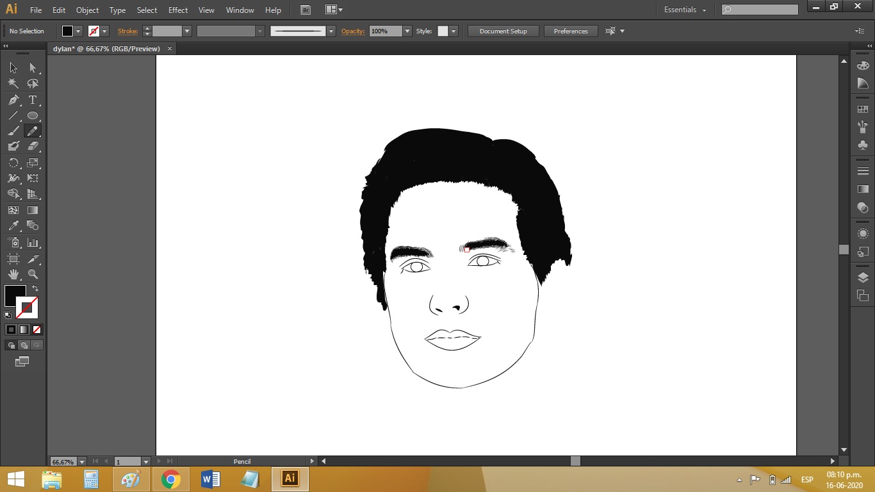Select the Zoom magnifier tool

pyautogui.click(x=33, y=274)
